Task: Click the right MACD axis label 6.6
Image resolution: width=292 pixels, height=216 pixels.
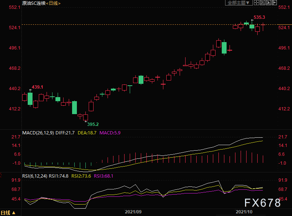Action: point(282,154)
